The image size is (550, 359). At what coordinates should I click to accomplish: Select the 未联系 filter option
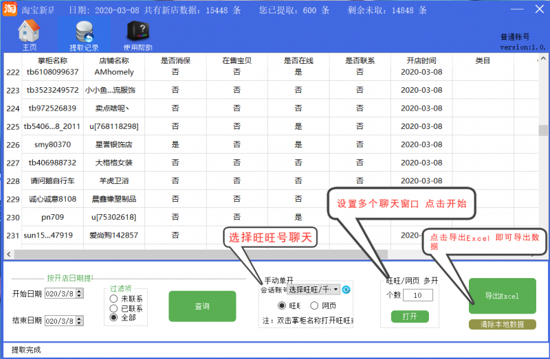pos(114,299)
